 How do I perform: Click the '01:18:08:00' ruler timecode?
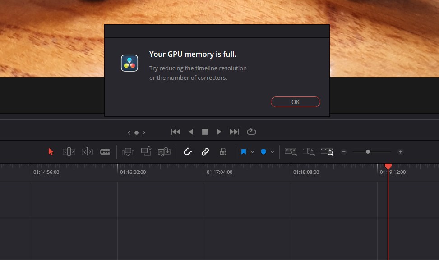[x=306, y=172]
